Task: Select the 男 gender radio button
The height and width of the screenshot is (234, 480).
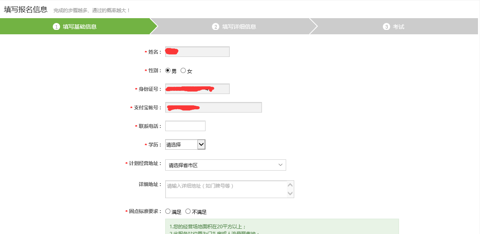Action: [168, 71]
